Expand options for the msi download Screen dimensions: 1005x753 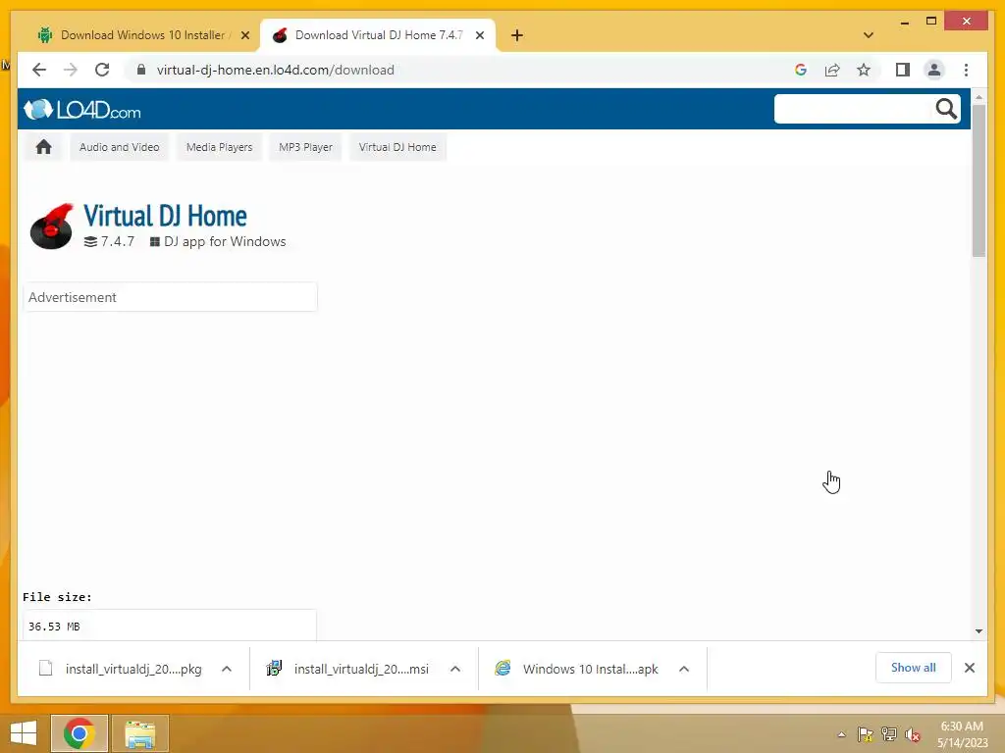[455, 669]
